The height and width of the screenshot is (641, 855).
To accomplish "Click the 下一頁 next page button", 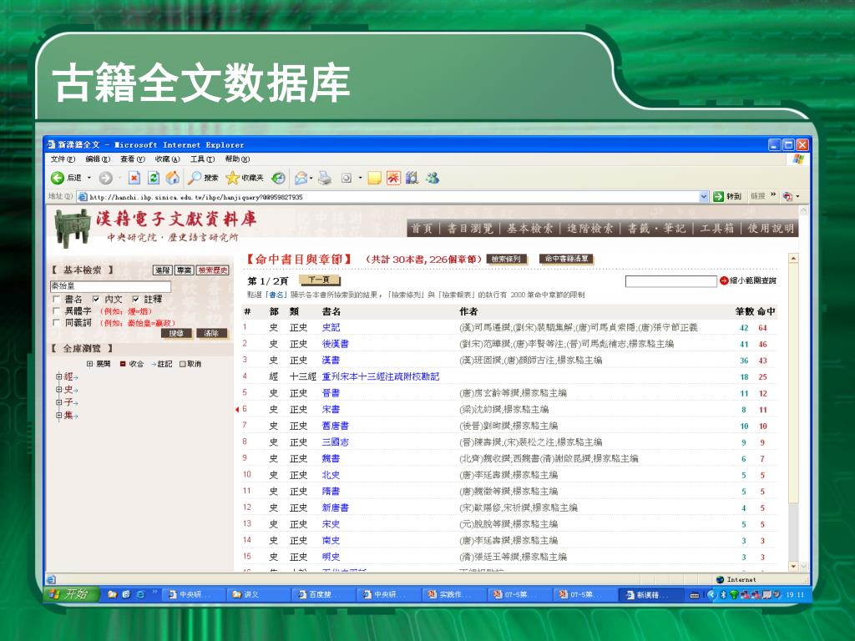I will tap(320, 280).
